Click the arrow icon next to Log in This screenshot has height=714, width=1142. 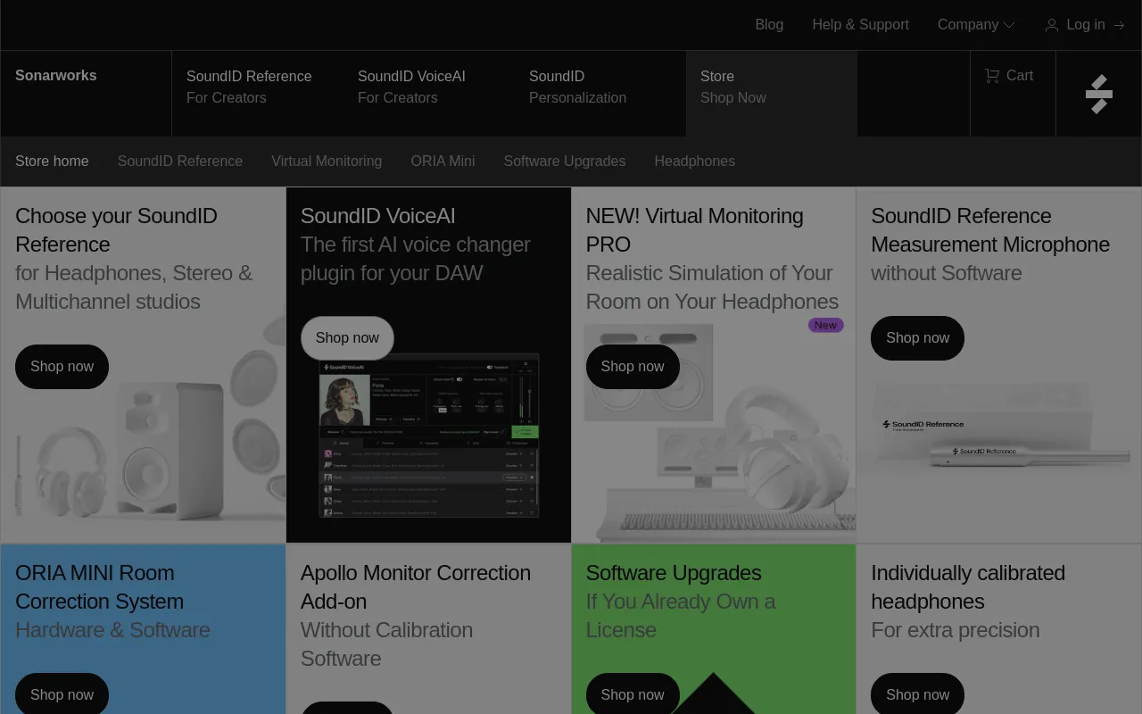coord(1119,25)
